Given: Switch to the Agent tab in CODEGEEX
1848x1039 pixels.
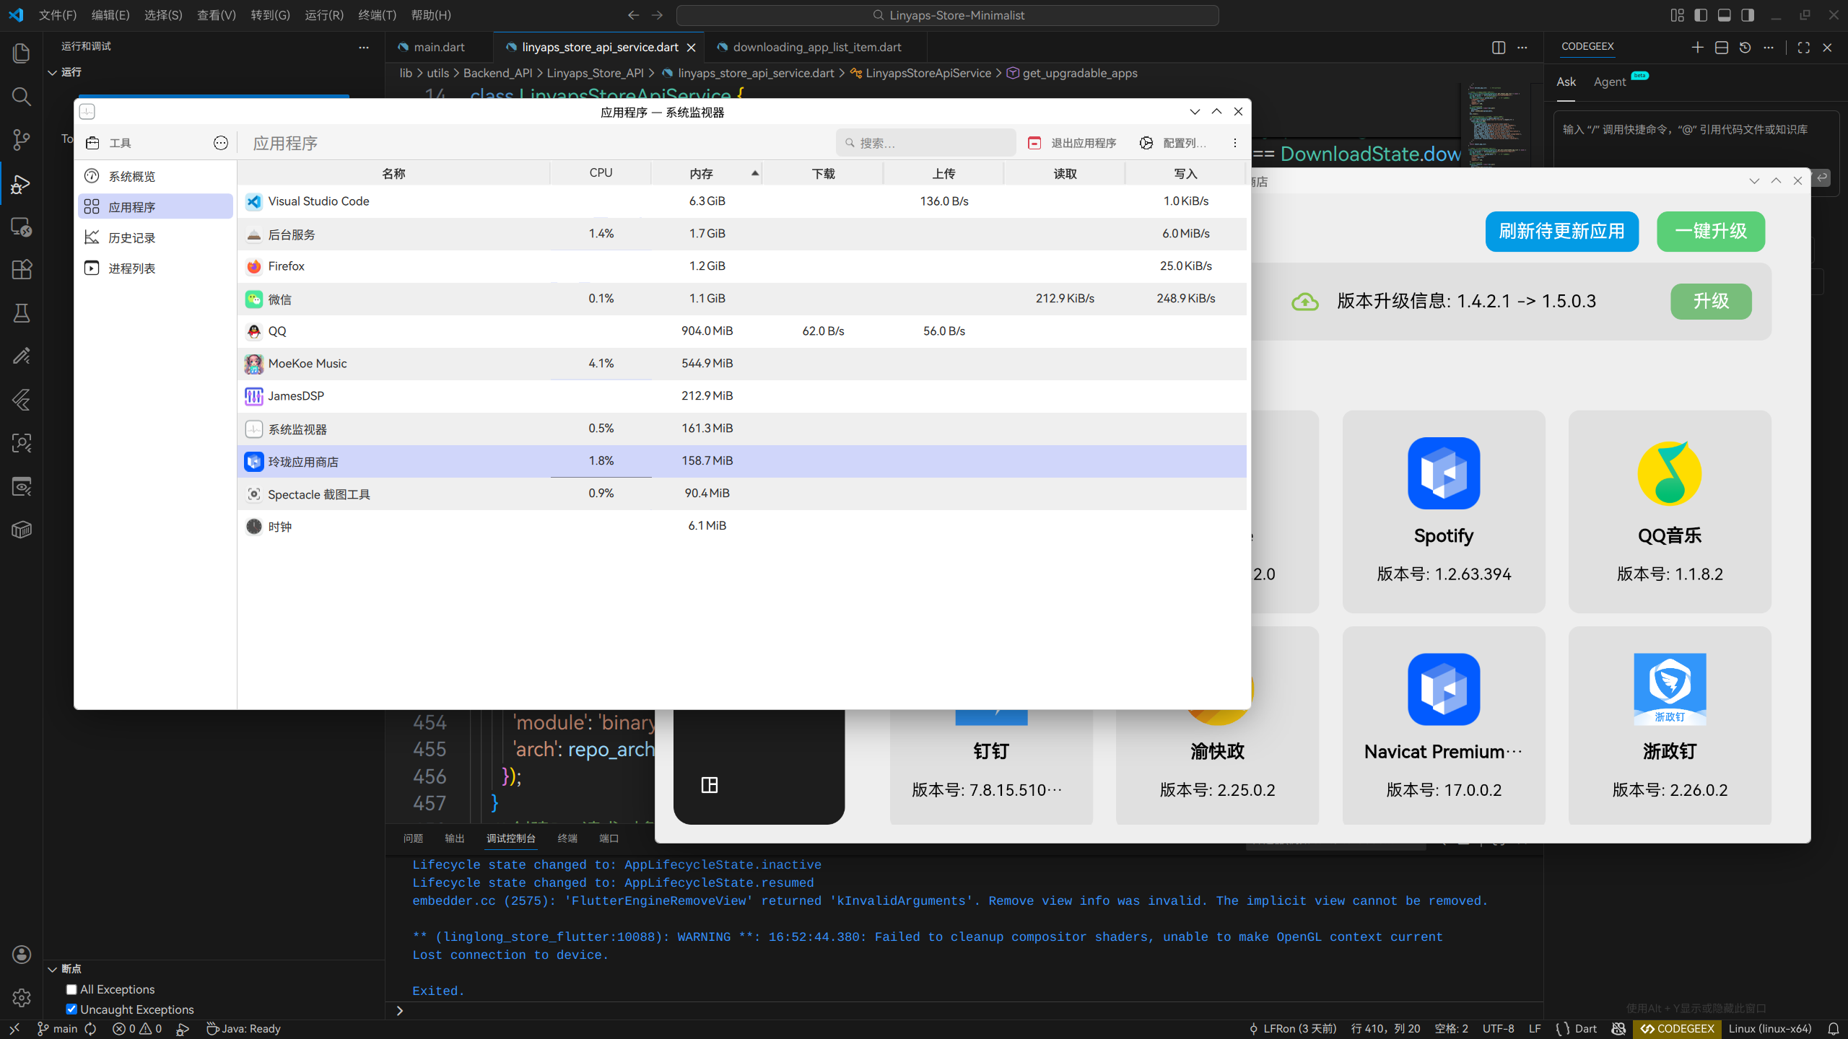Looking at the screenshot, I should [1611, 82].
